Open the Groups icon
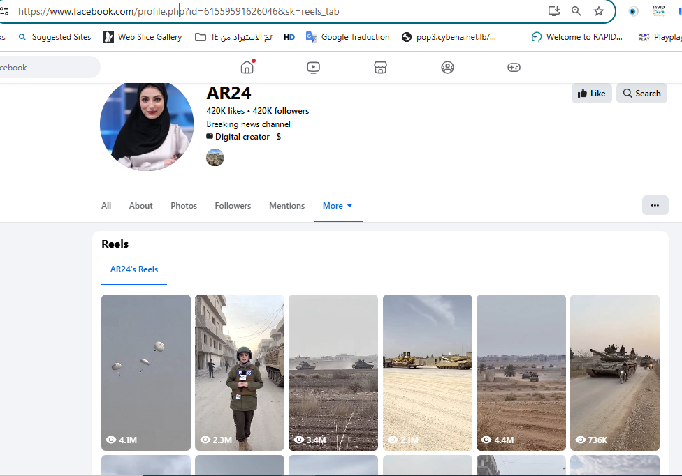682x476 pixels. (x=447, y=67)
